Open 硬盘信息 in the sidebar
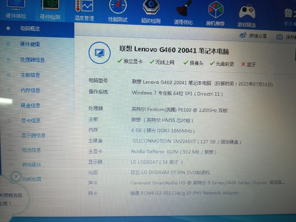Viewport: 296px width, 222px height. pyautogui.click(x=30, y=106)
